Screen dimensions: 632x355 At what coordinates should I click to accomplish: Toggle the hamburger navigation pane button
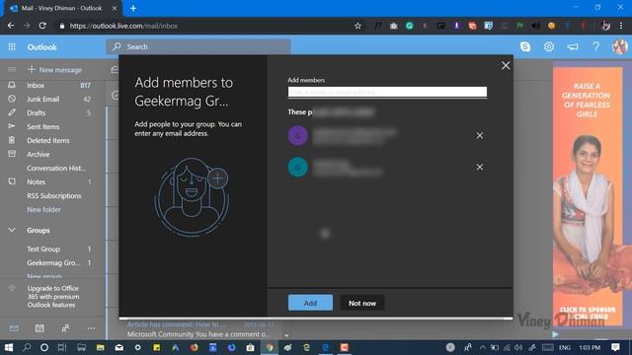[12, 70]
